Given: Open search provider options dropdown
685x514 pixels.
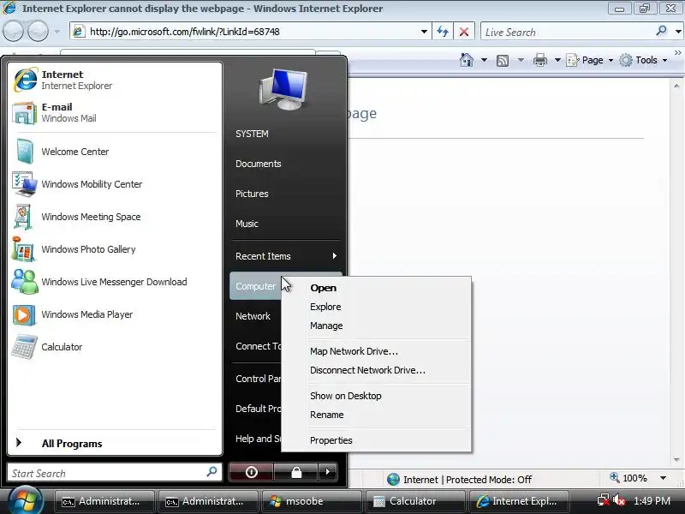Looking at the screenshot, I should (x=678, y=32).
